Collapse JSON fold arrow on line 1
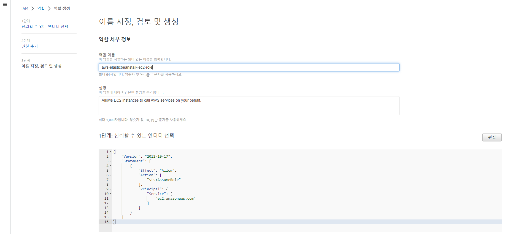508x234 pixels. tap(110, 152)
